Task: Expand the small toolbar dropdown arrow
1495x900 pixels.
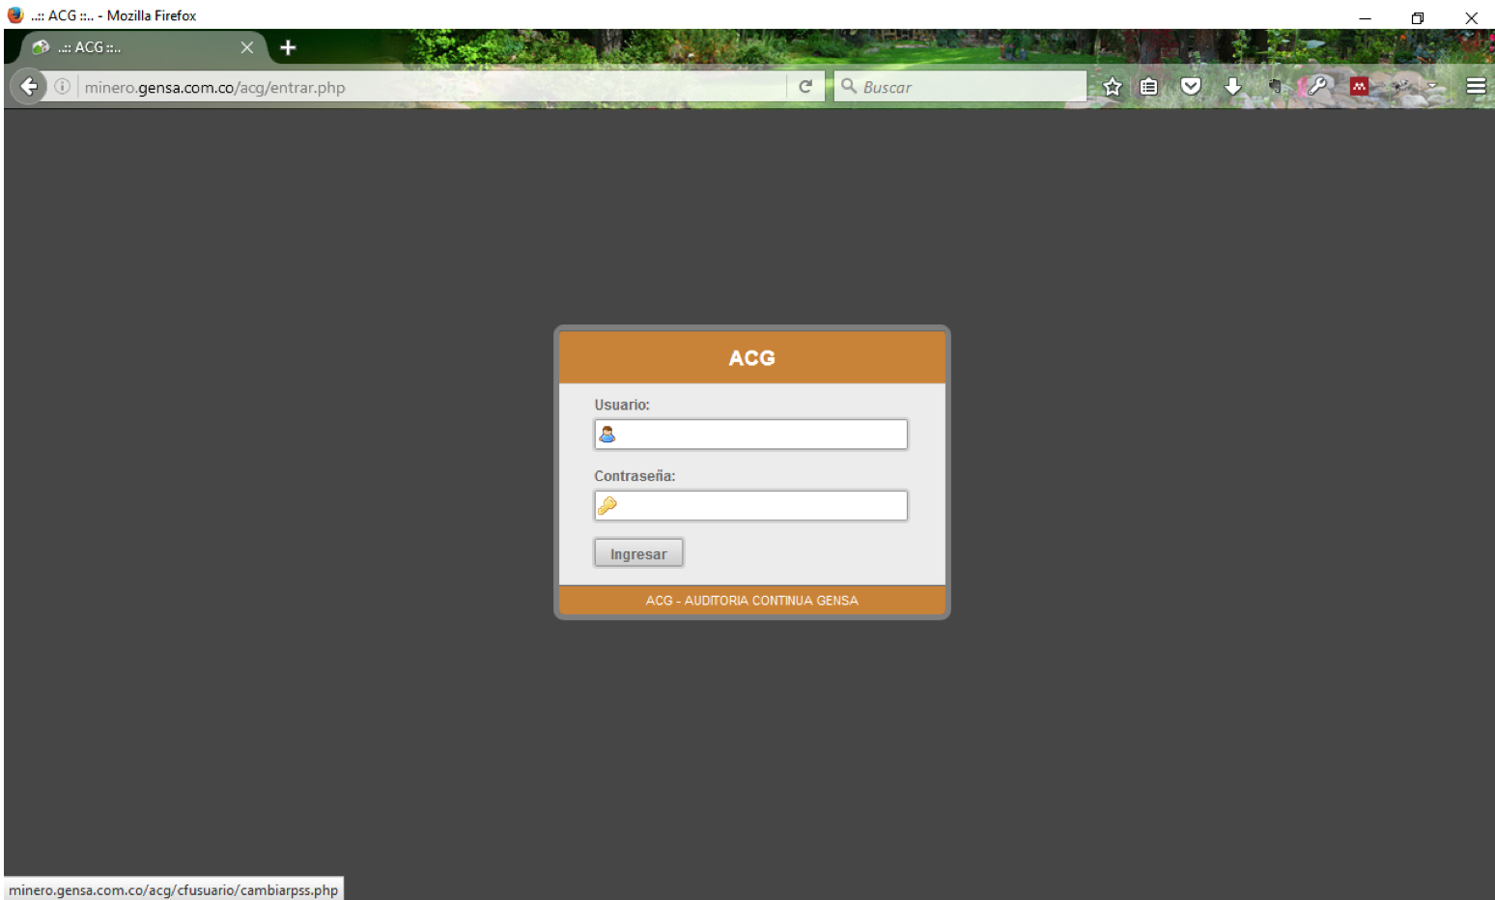Action: [x=1432, y=87]
